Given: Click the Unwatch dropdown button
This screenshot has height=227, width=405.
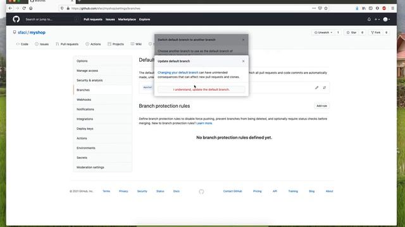Looking at the screenshot, I should click(x=323, y=33).
